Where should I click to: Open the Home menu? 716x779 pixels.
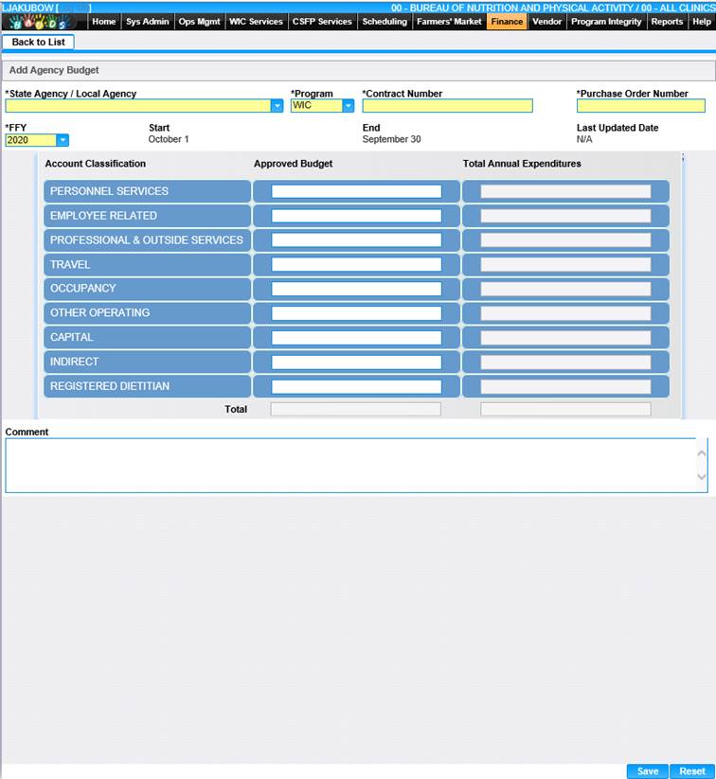pos(104,22)
